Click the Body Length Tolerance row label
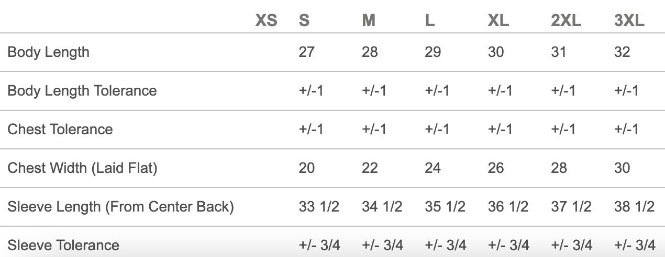 82,91
